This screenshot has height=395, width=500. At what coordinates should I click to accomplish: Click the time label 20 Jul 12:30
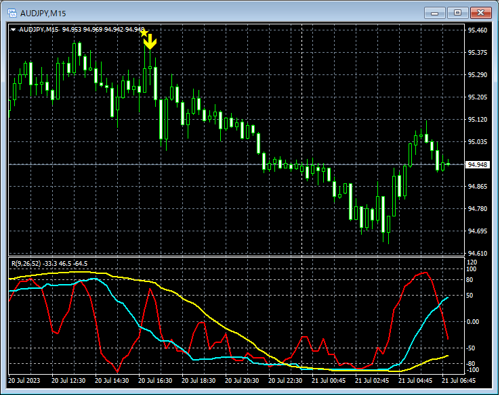point(68,381)
